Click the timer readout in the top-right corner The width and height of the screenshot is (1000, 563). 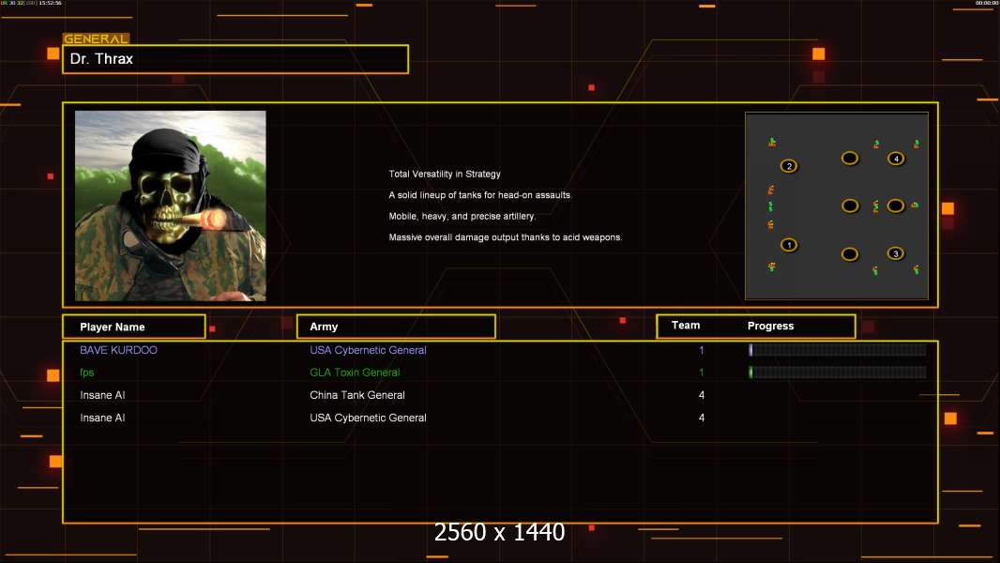coord(986,3)
